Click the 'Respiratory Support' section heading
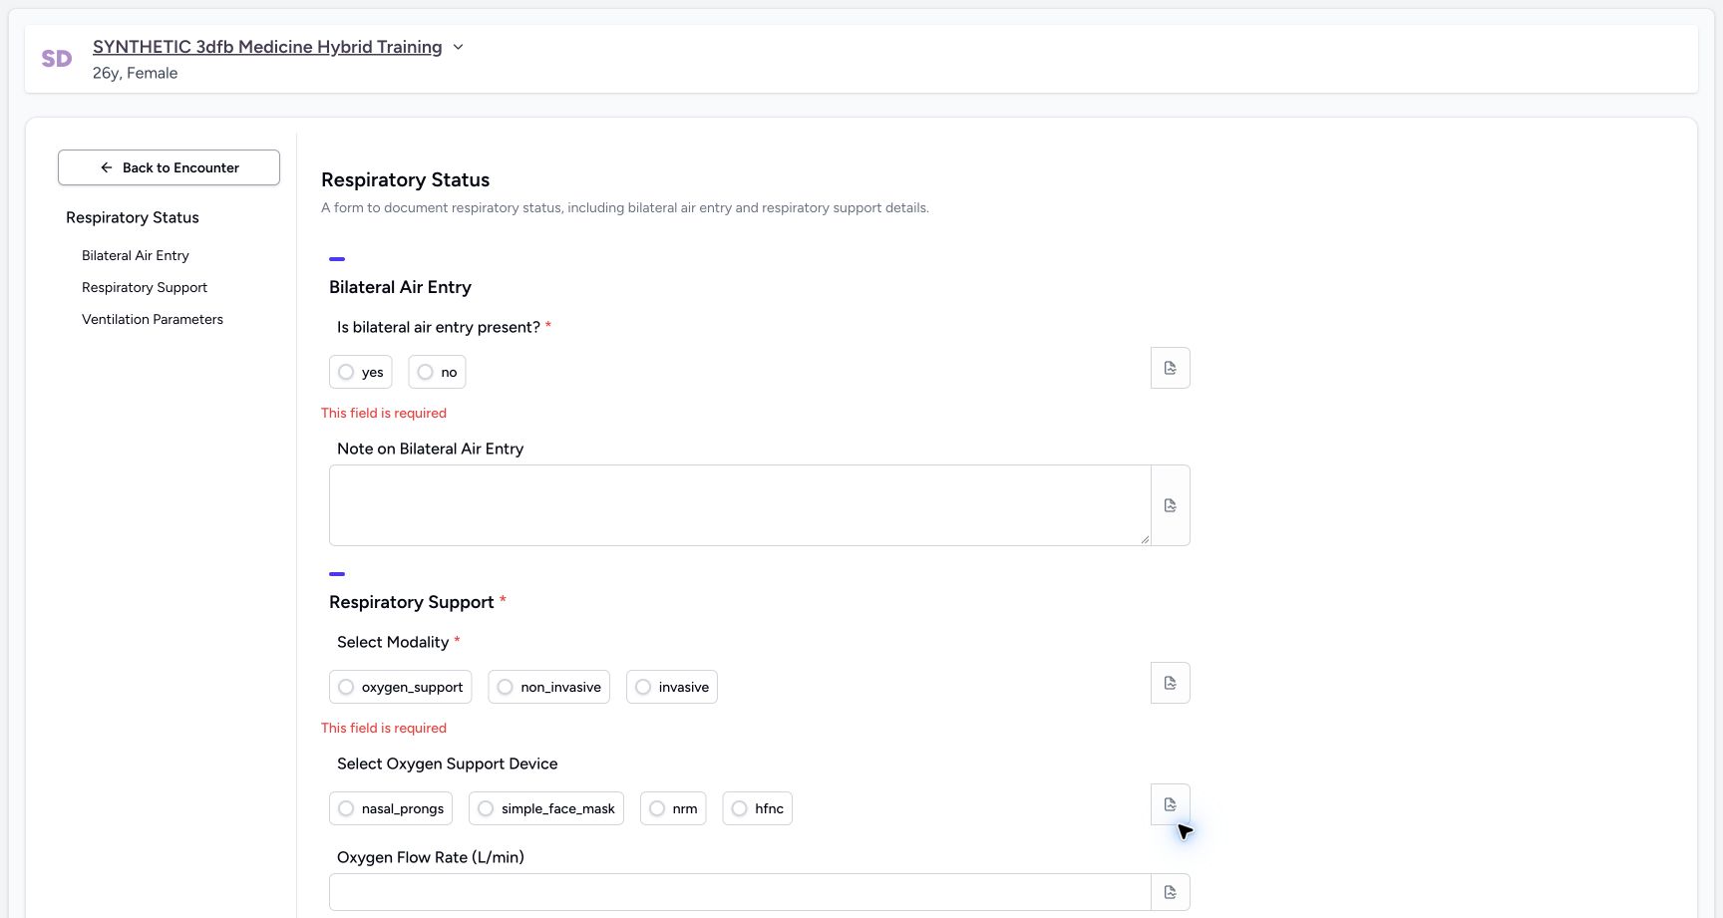 [411, 602]
